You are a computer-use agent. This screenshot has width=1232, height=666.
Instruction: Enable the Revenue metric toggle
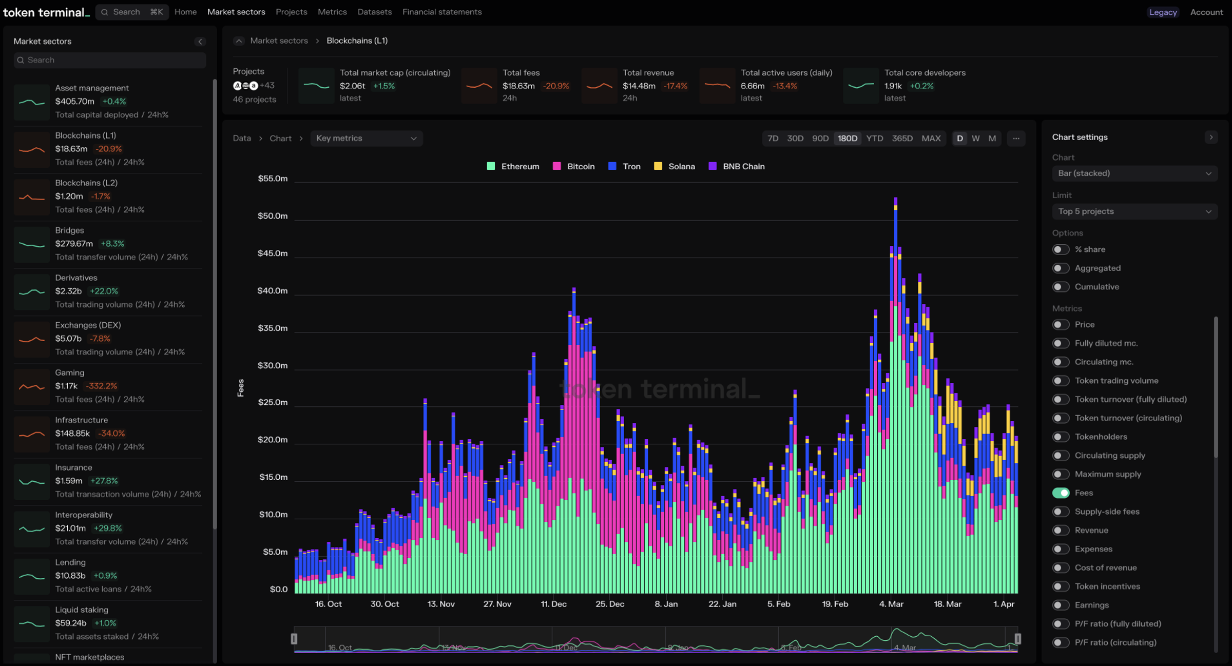(1061, 530)
